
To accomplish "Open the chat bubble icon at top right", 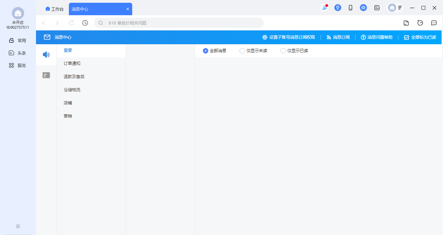I will [434, 23].
